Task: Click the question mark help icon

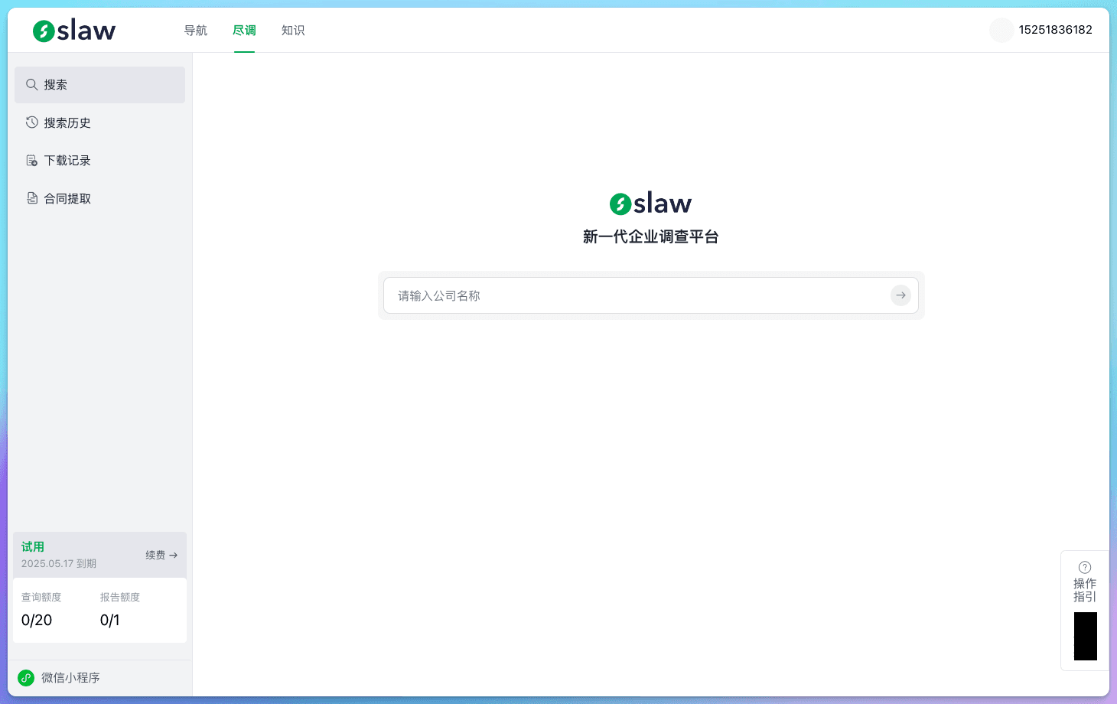Action: (1085, 567)
